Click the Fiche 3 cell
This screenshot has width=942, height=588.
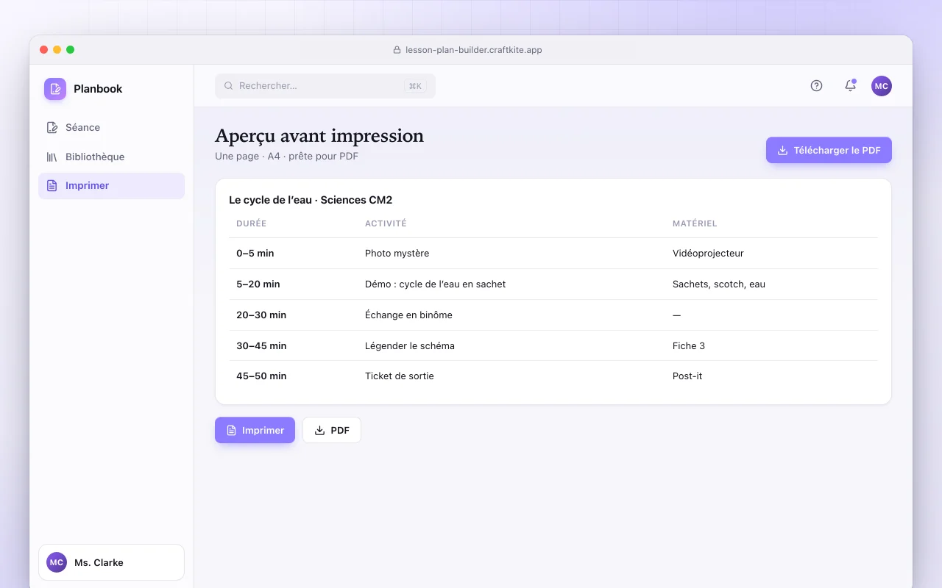pyautogui.click(x=689, y=346)
